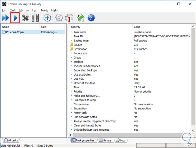Click the No compression value
The image size is (196, 148).
point(143,104)
